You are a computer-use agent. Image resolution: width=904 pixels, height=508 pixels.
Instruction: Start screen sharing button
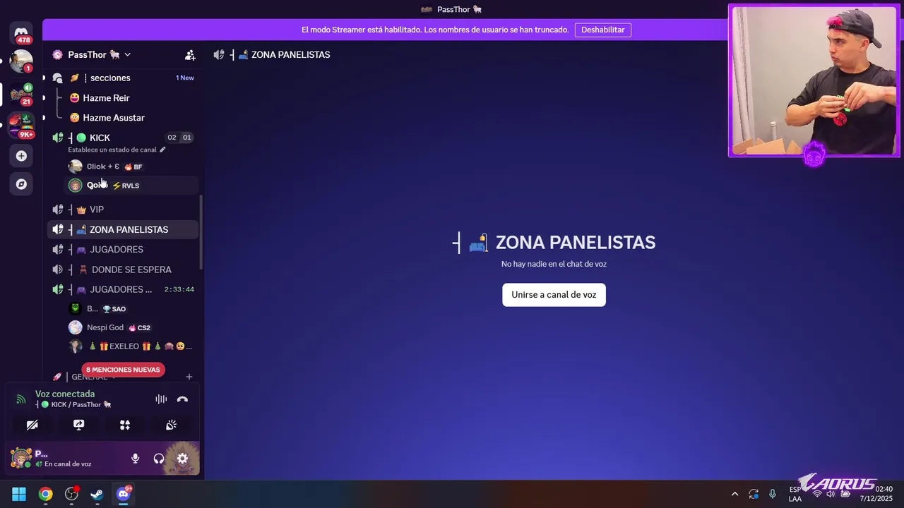click(x=78, y=425)
